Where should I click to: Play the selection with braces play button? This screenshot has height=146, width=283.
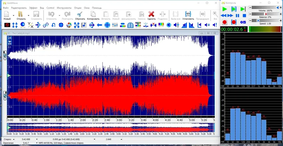(233, 9)
